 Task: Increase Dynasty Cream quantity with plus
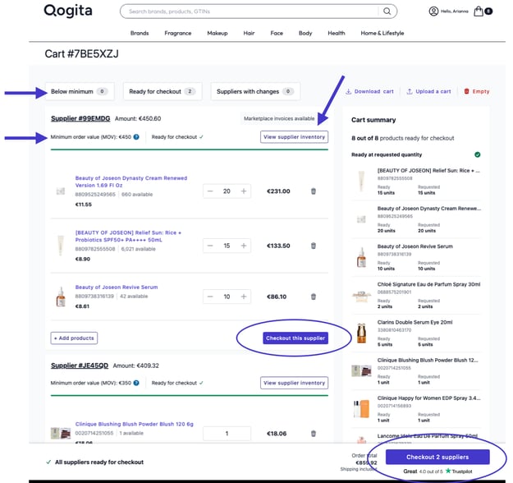[244, 191]
